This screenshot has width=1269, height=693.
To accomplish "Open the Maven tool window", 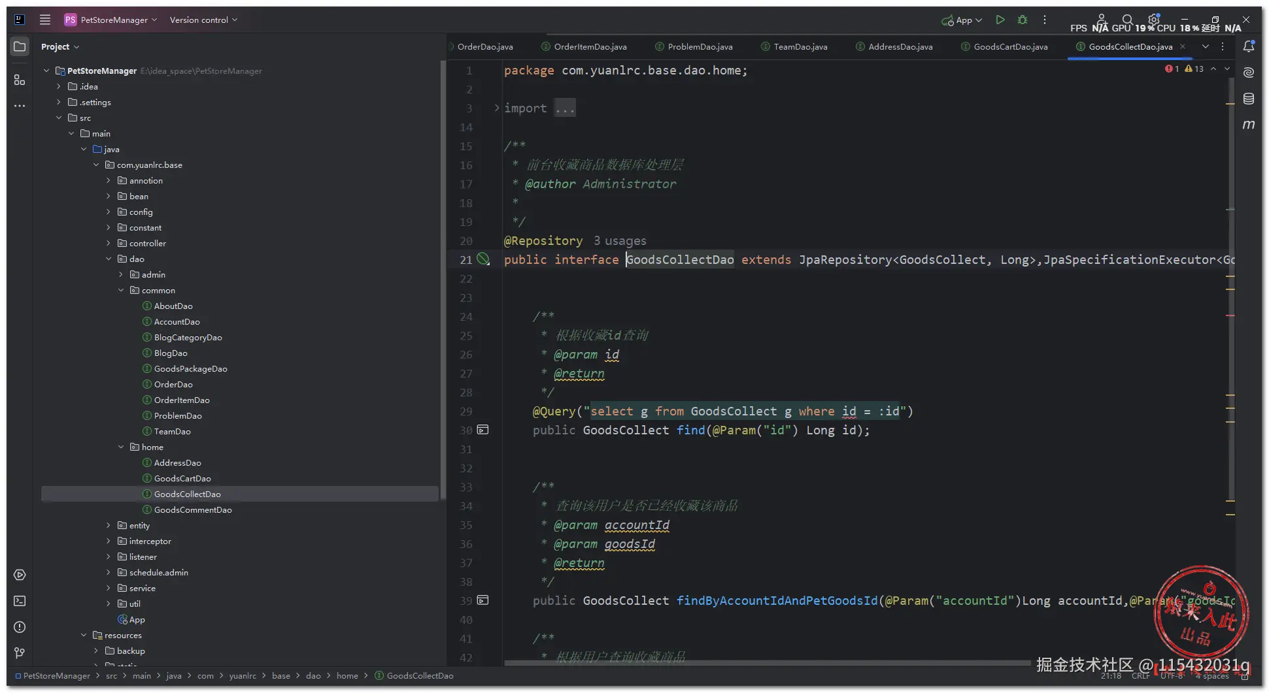I will 1248,124.
